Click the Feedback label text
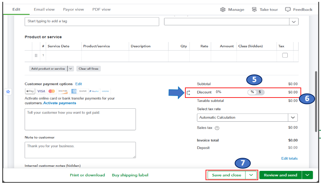 point(303,10)
